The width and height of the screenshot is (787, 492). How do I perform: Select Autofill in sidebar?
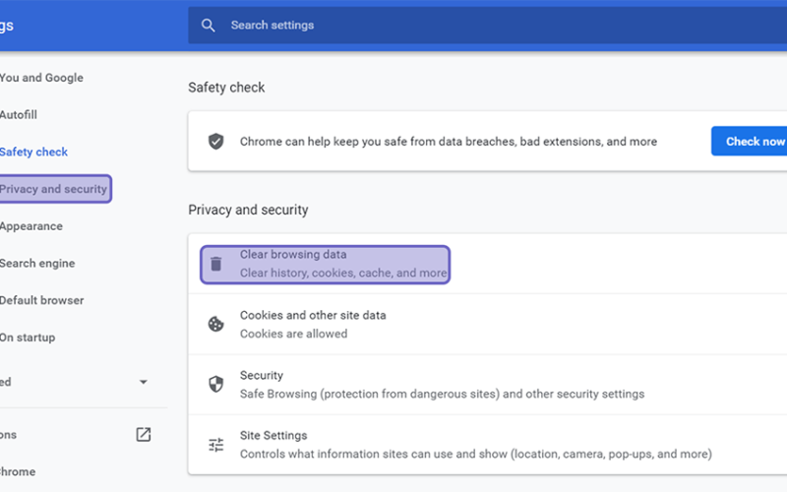click(x=19, y=115)
